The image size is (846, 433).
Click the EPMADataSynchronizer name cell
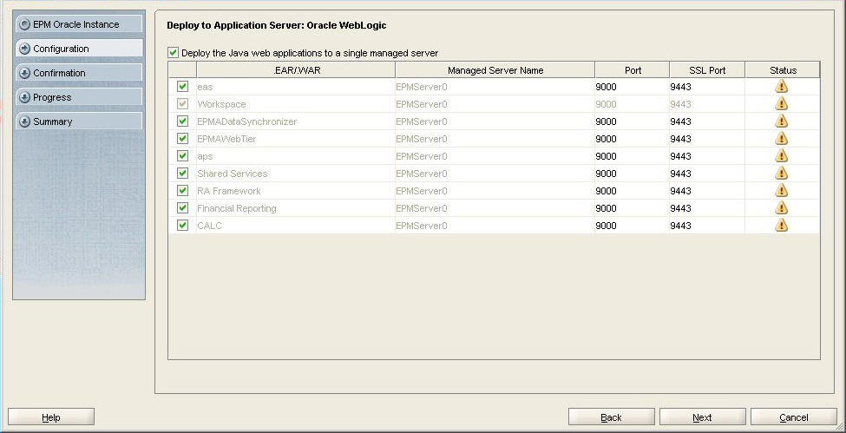(296, 121)
